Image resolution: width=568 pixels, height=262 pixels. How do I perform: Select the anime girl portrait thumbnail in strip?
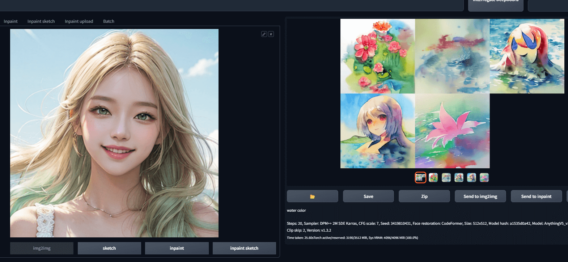click(471, 177)
